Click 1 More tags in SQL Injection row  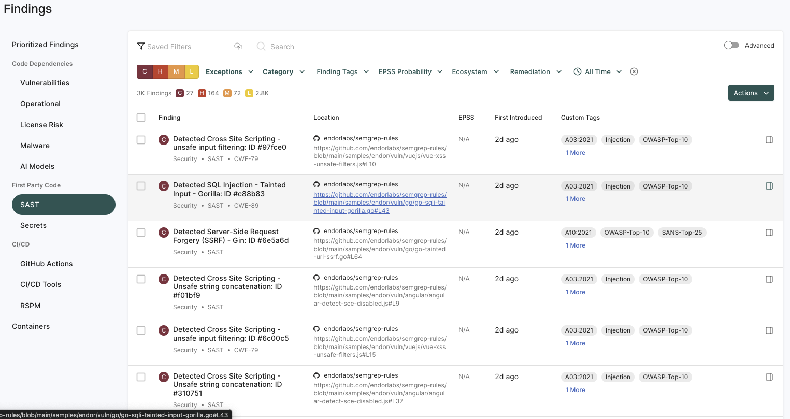click(575, 199)
